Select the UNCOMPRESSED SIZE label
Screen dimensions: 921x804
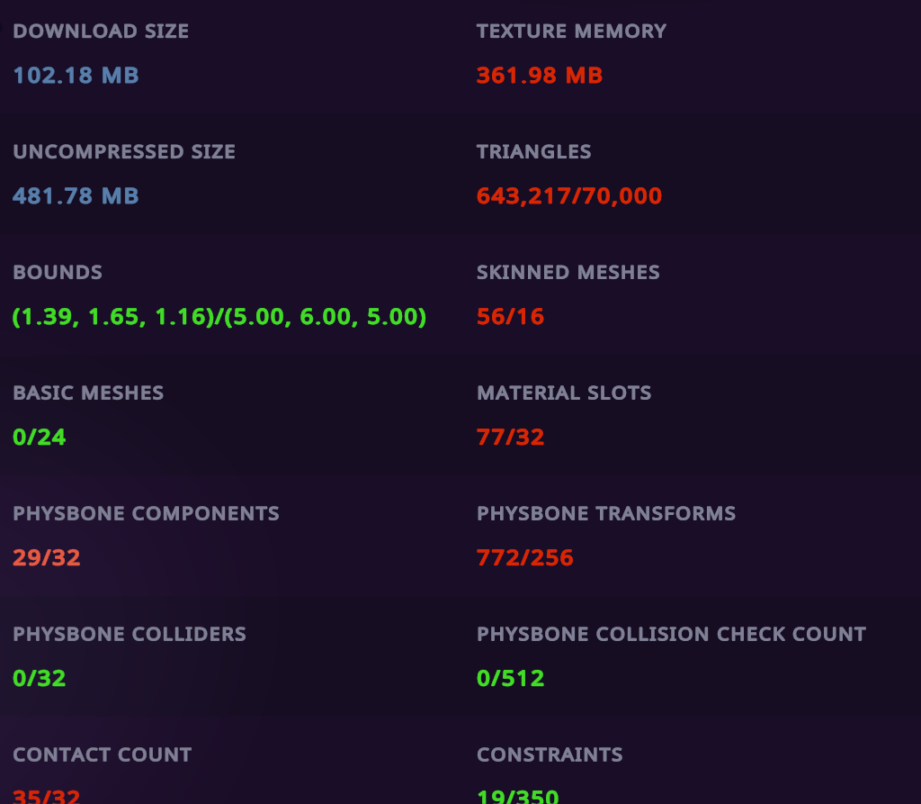[x=124, y=152]
